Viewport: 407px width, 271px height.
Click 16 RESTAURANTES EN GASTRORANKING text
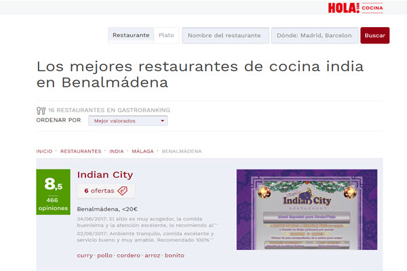(109, 110)
